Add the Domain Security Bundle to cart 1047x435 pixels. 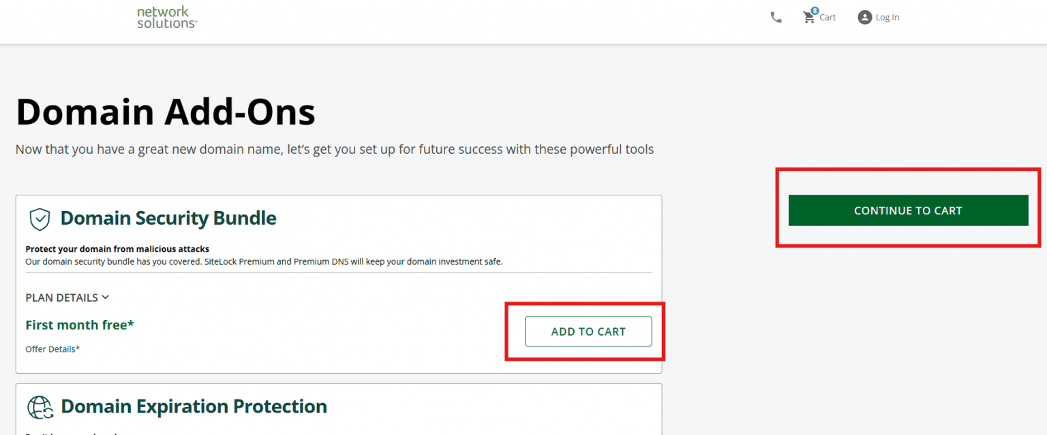tap(588, 332)
